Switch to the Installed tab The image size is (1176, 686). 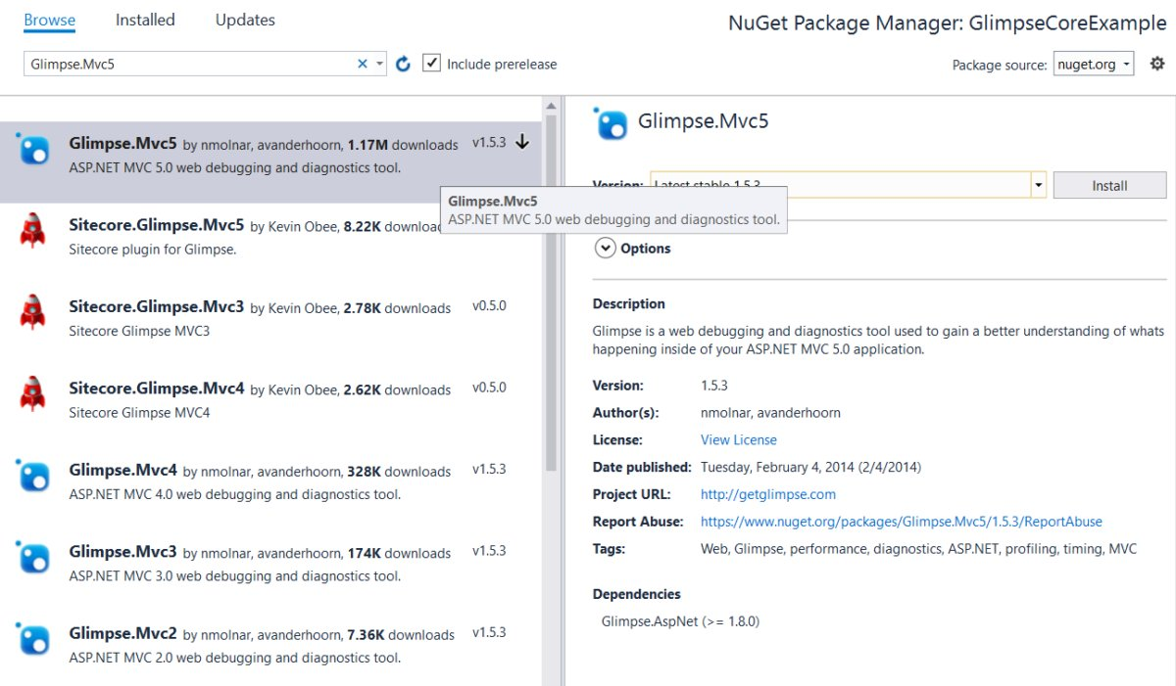pyautogui.click(x=145, y=20)
